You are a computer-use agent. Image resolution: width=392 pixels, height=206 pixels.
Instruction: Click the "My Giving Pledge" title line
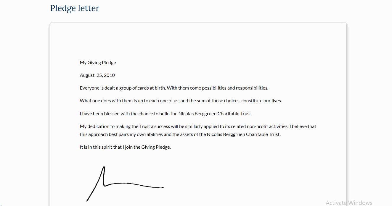pos(98,63)
